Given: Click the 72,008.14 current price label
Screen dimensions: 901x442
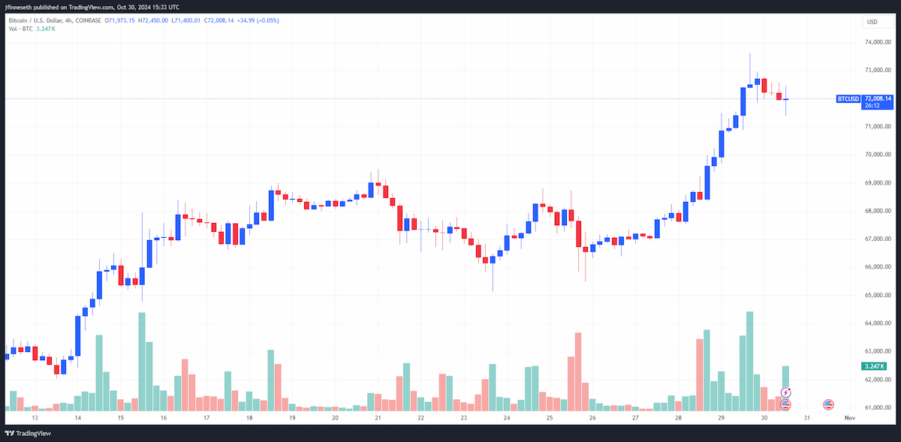Looking at the screenshot, I should [878, 98].
